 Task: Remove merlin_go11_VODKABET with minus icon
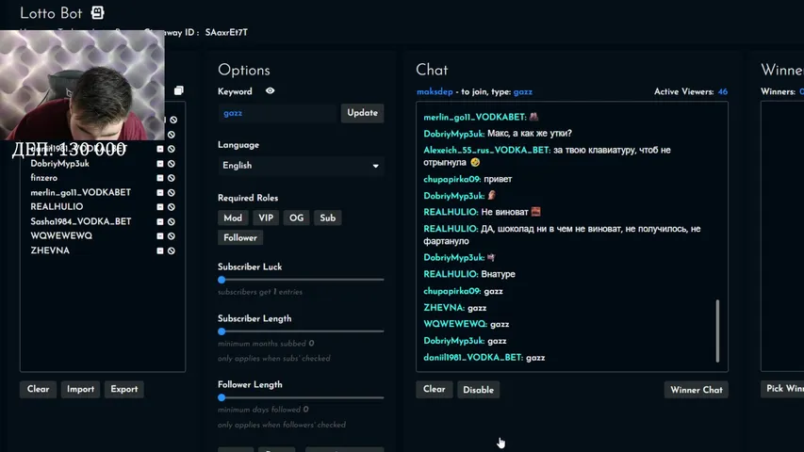160,192
